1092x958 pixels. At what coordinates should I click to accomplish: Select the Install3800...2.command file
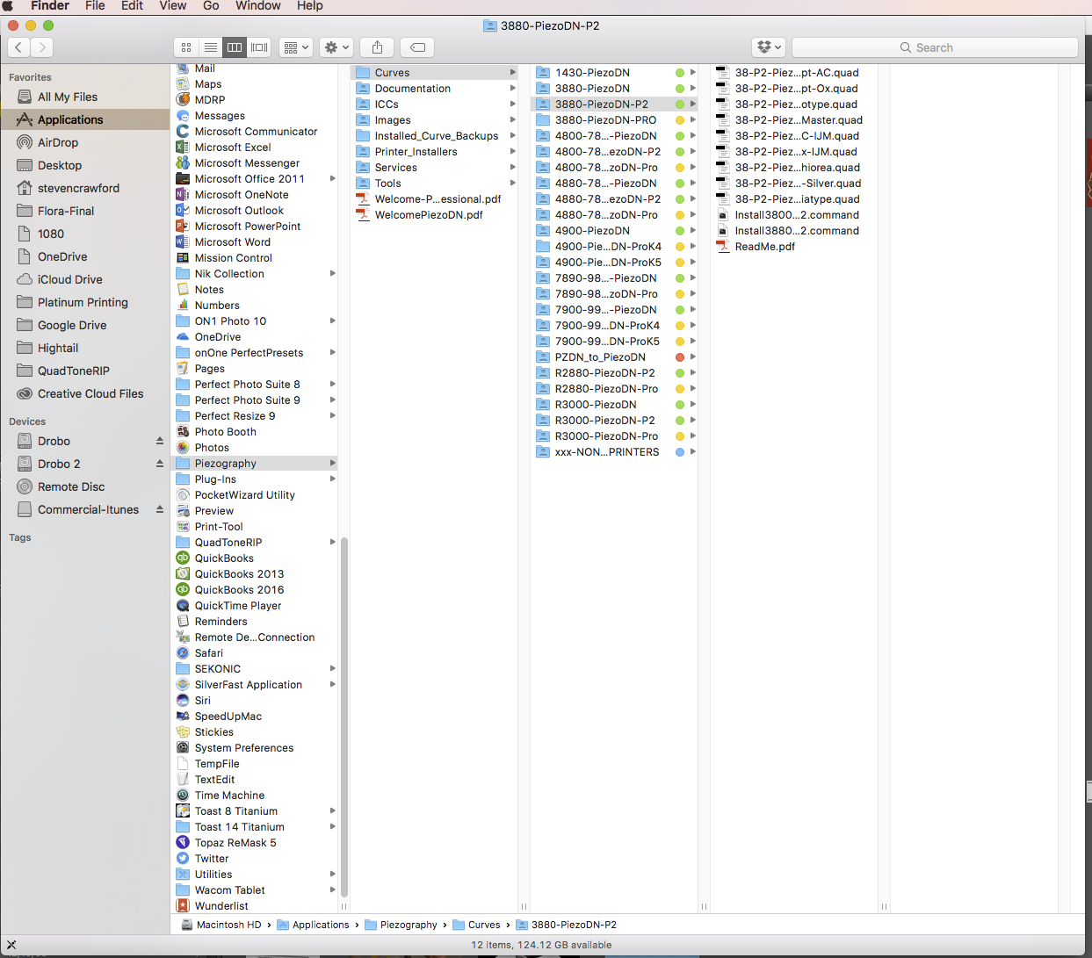click(794, 215)
